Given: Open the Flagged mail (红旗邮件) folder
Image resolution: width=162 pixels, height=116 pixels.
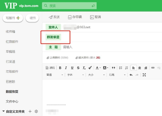Looking at the screenshot, I should [x=12, y=42].
